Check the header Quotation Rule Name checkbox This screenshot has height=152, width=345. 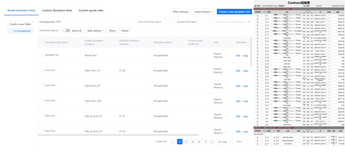pyautogui.click(x=43, y=42)
